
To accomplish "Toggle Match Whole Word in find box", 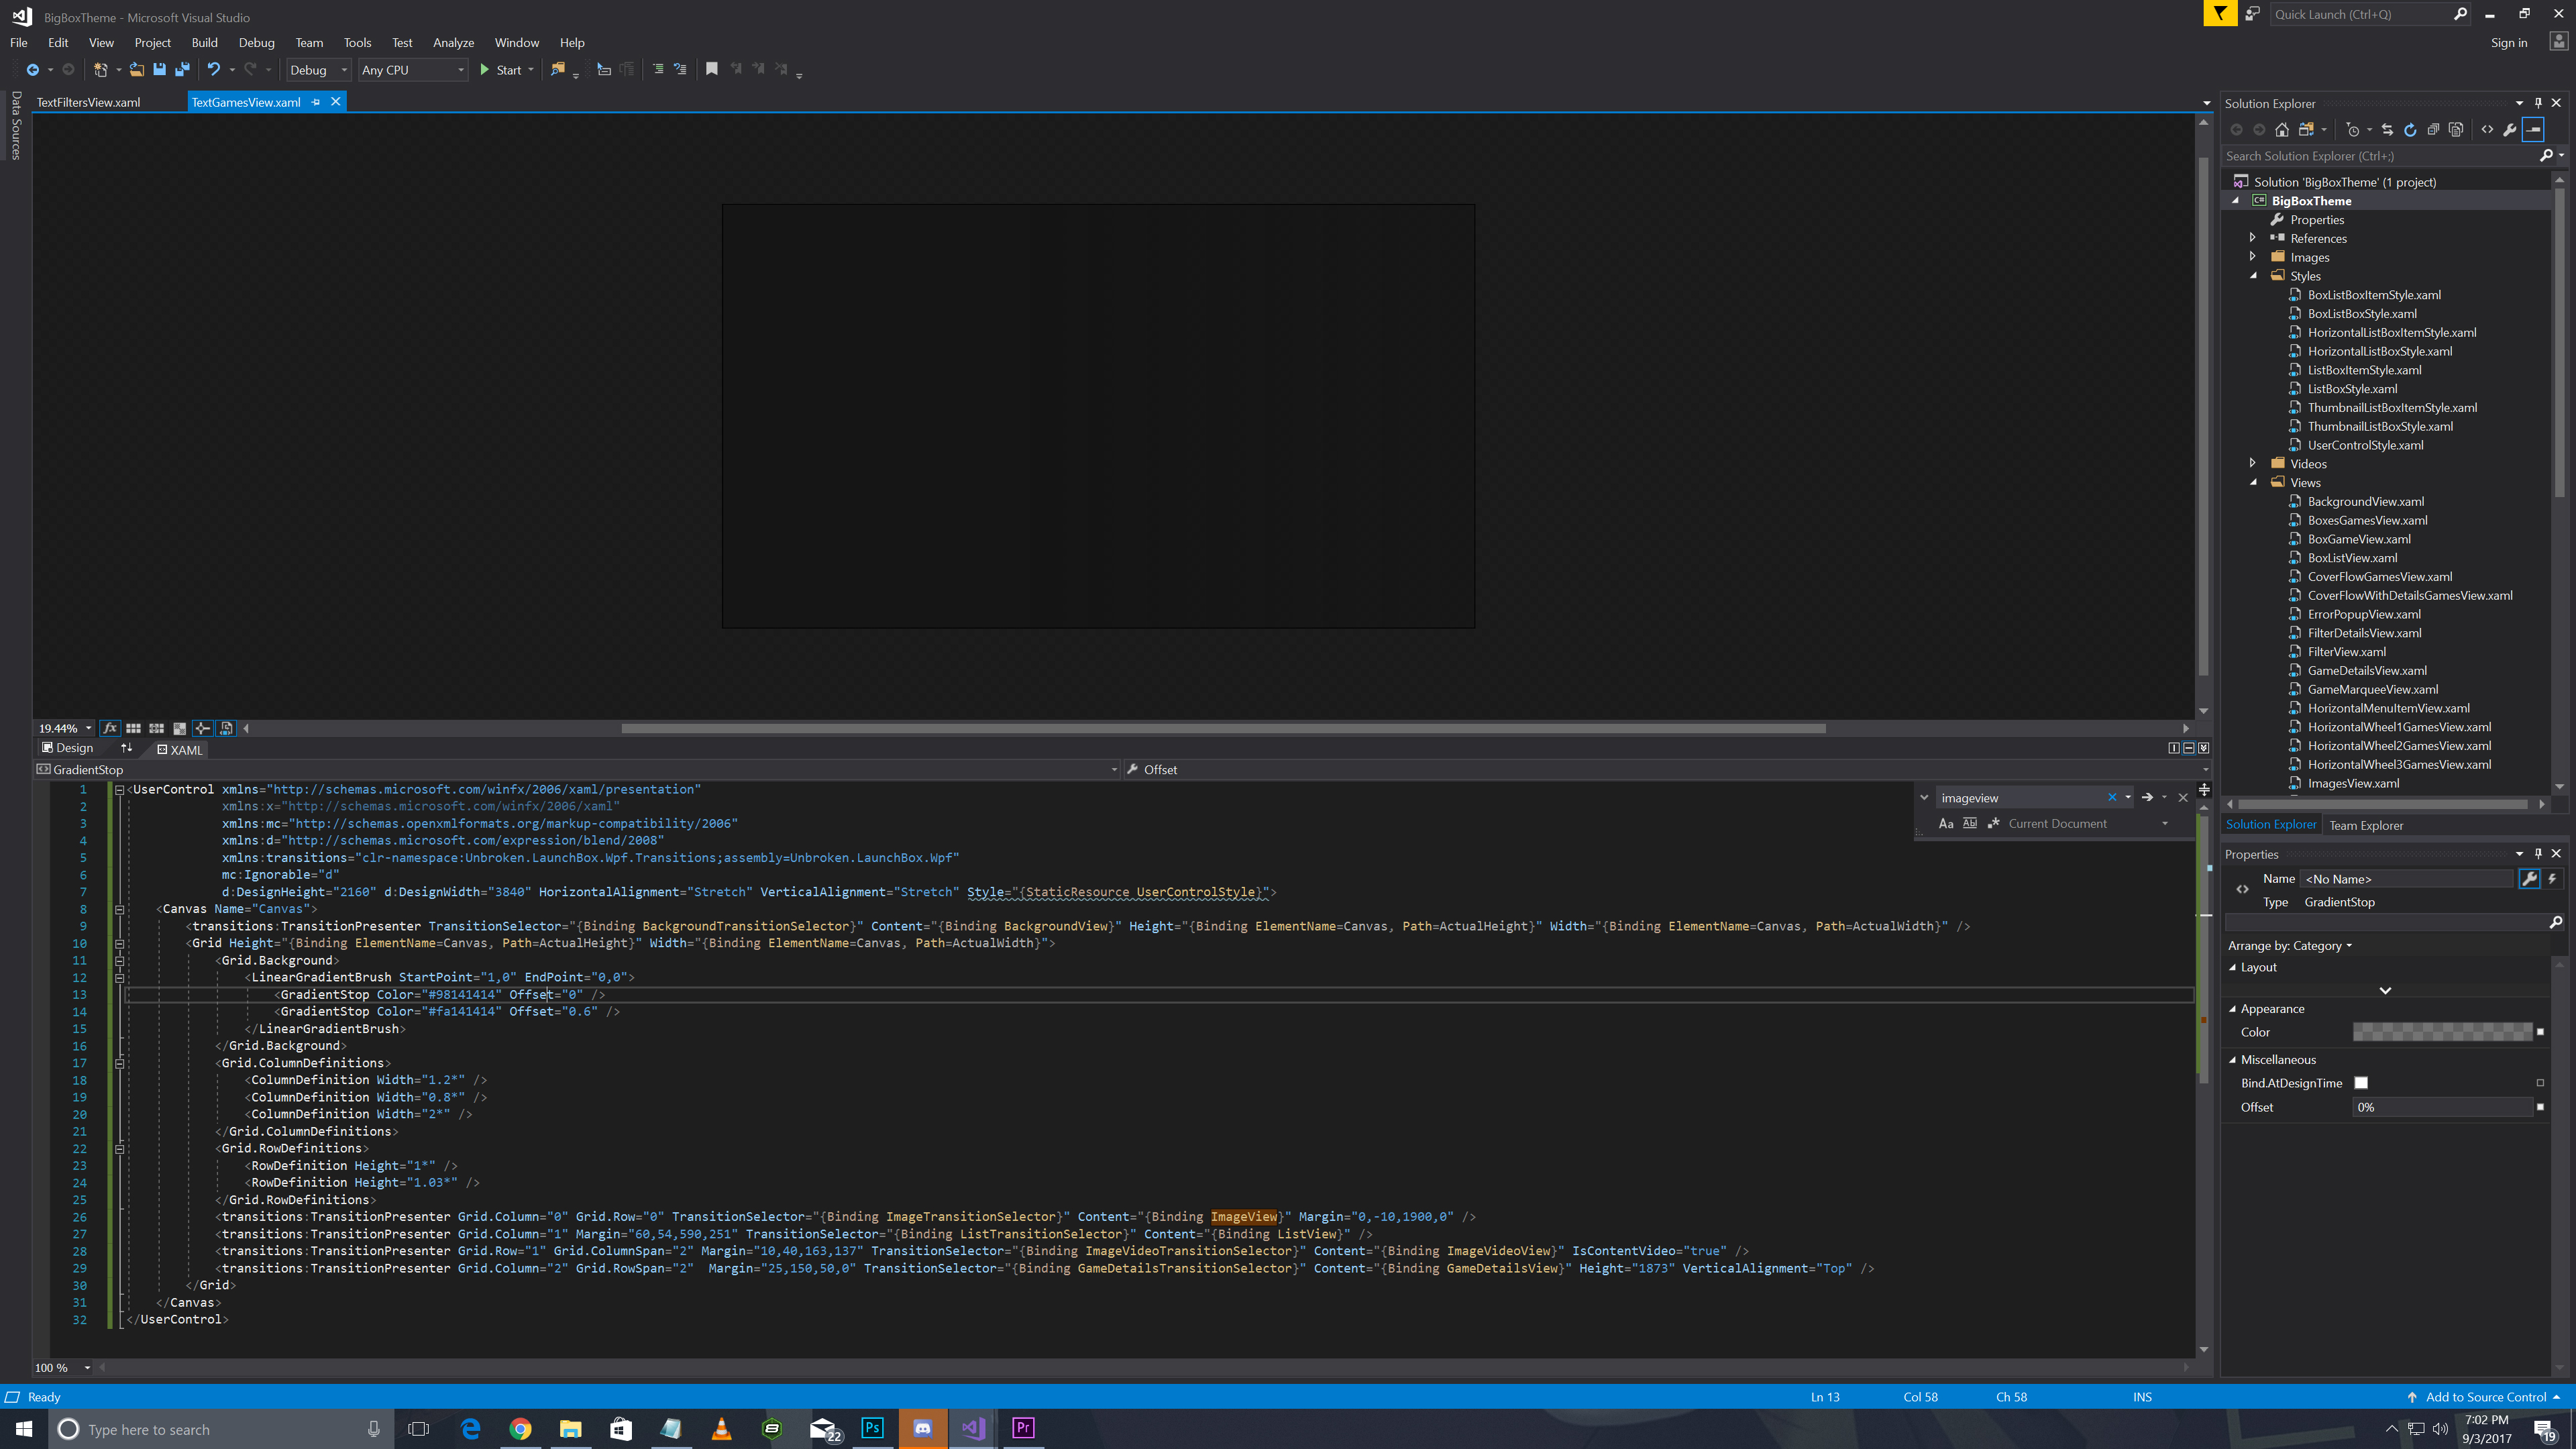I will pos(1970,824).
